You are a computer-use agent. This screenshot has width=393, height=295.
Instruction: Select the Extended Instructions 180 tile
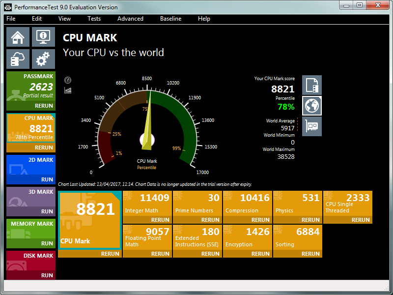197,237
